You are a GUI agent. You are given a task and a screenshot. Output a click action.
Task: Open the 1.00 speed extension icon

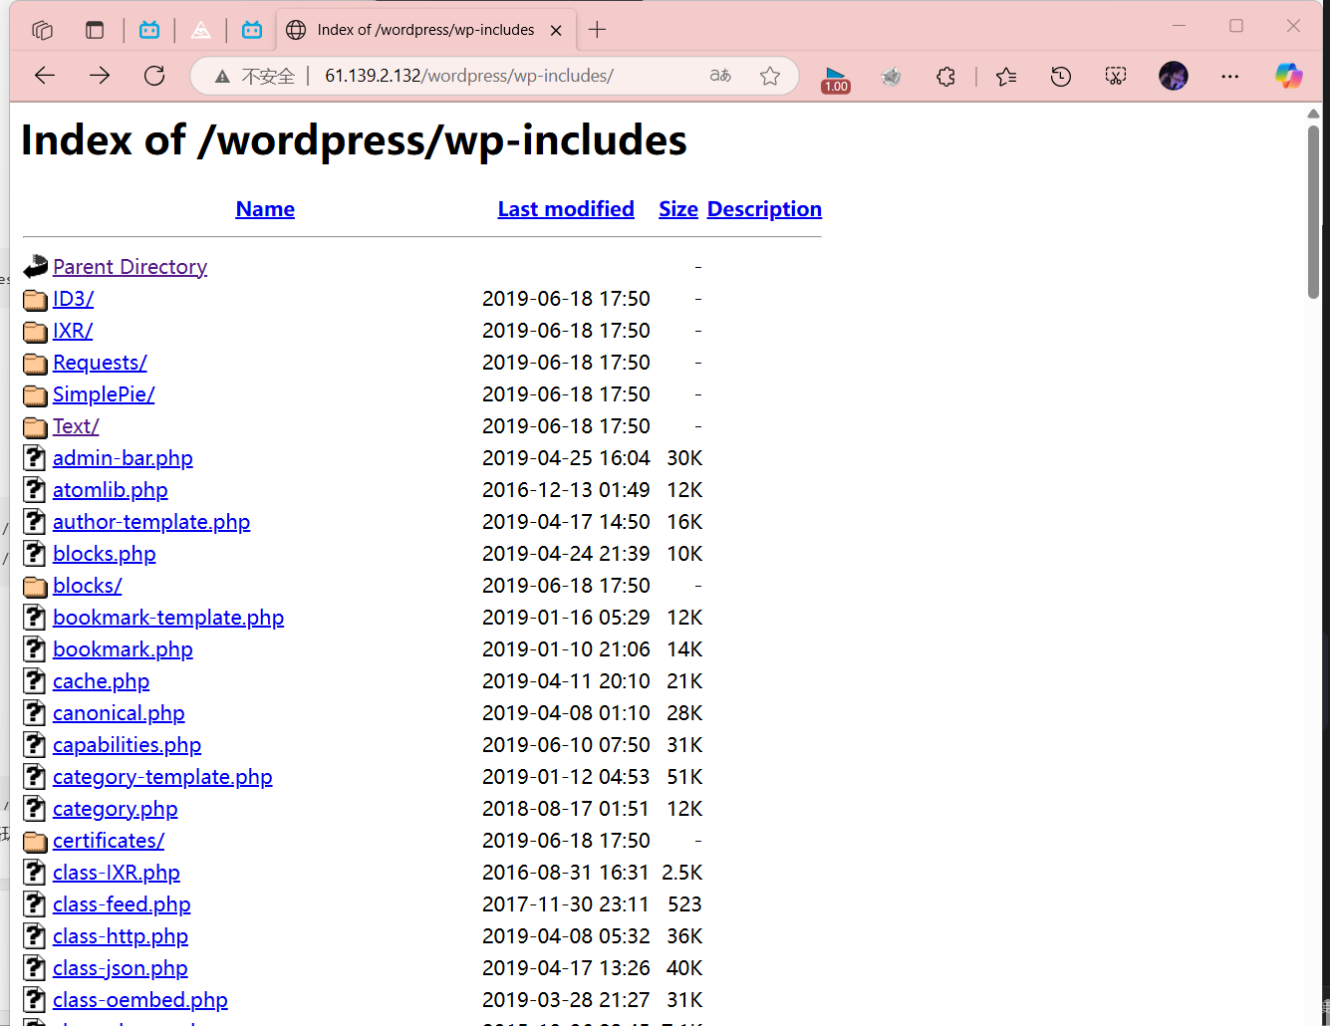point(836,78)
